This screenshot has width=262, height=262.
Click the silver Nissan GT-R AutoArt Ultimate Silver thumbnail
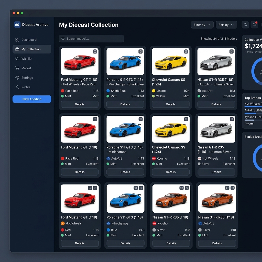216,62
